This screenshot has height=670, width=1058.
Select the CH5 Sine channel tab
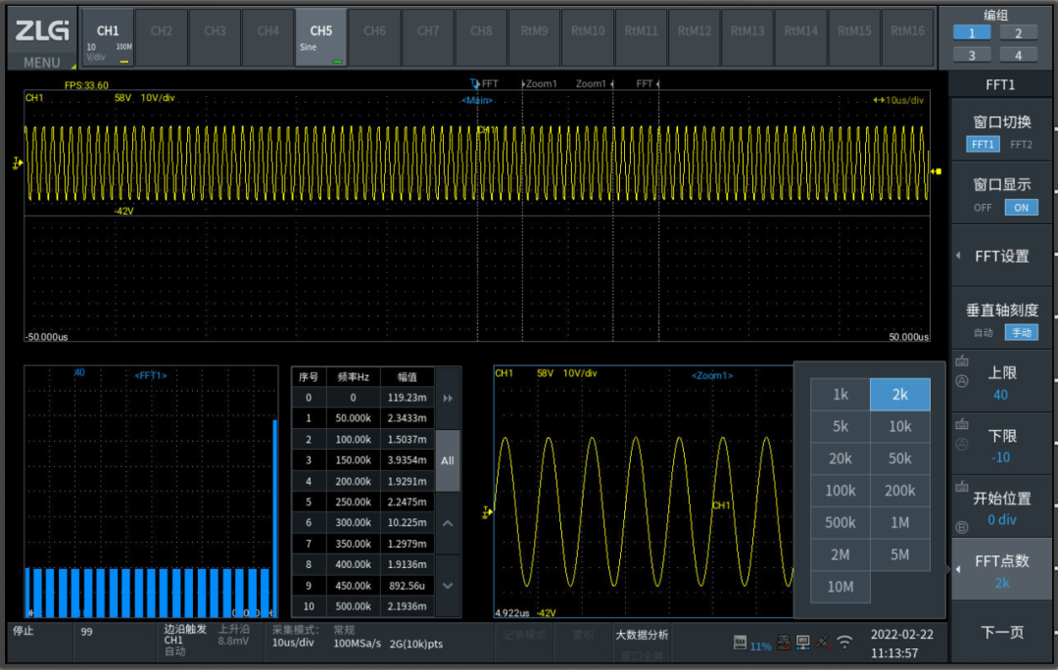tap(321, 38)
